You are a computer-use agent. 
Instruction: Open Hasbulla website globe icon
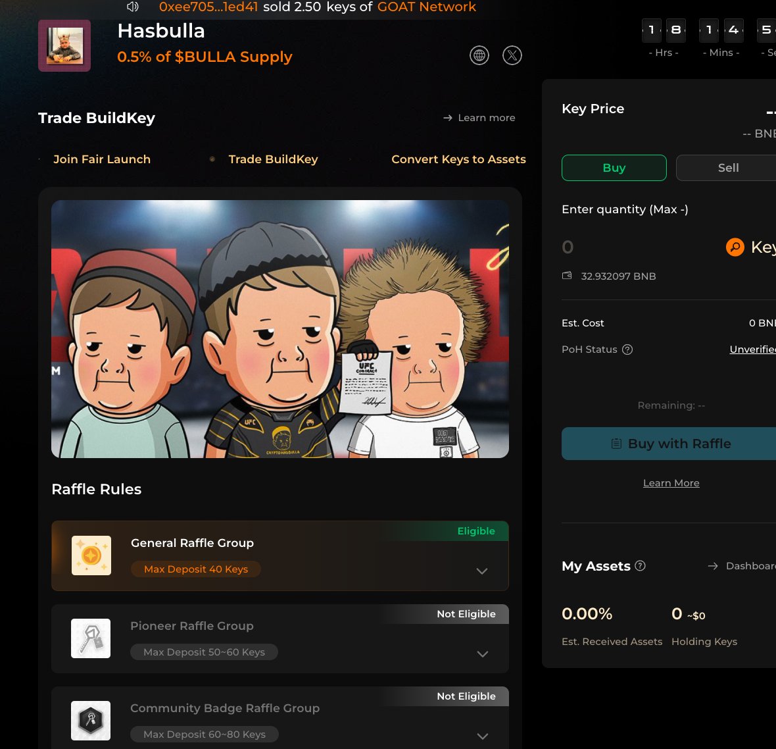tap(479, 55)
